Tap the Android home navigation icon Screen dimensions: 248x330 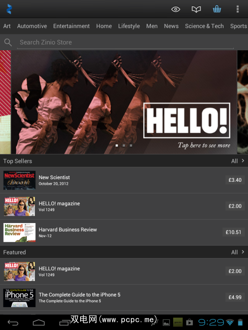[39, 322]
